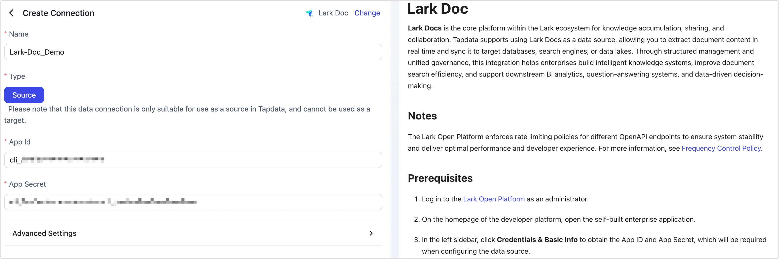Click the App Id input field
The width and height of the screenshot is (779, 259).
point(193,160)
